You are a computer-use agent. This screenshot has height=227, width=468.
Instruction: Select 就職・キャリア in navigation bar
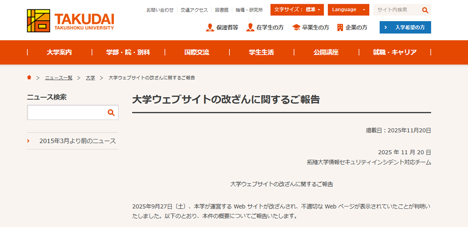(x=395, y=52)
